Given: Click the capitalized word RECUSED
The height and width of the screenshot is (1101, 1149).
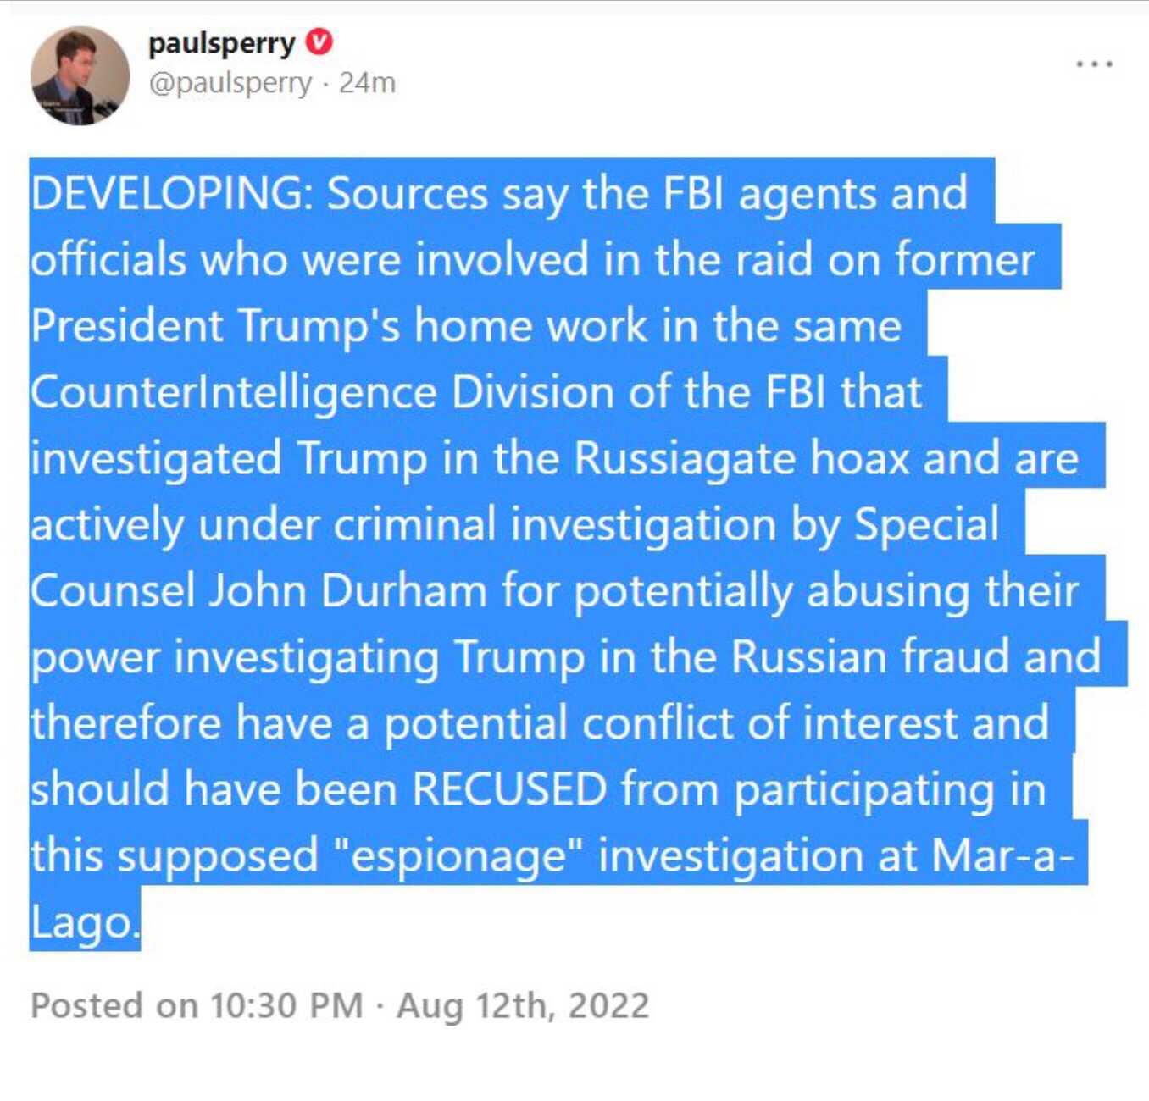Looking at the screenshot, I should point(509,789).
